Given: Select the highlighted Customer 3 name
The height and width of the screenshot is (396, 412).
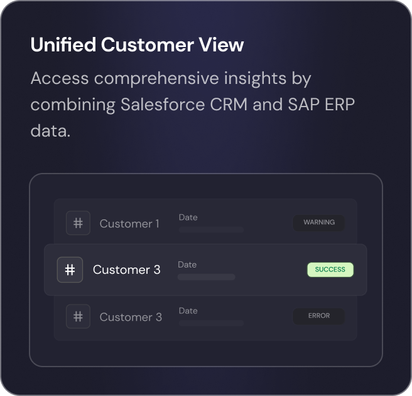Looking at the screenshot, I should click(x=126, y=269).
